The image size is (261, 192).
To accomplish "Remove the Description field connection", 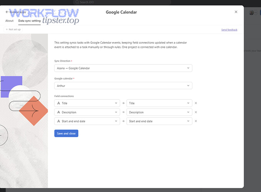I will coord(196,112).
